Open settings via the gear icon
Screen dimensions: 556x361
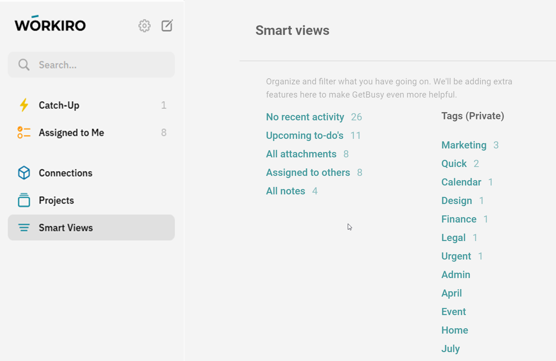[x=144, y=26]
